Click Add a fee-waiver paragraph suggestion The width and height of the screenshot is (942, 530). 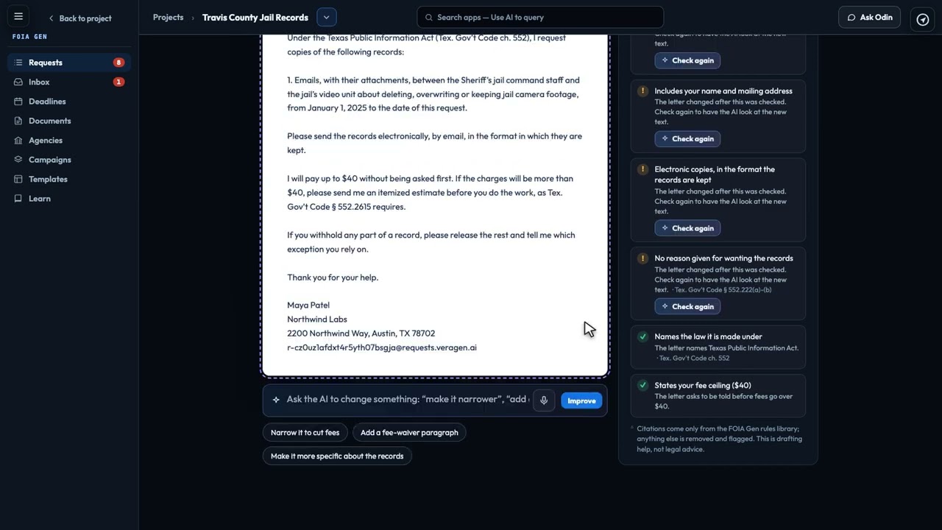[409, 433]
